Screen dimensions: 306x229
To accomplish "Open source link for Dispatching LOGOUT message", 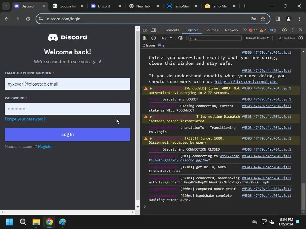I will (x=266, y=99).
